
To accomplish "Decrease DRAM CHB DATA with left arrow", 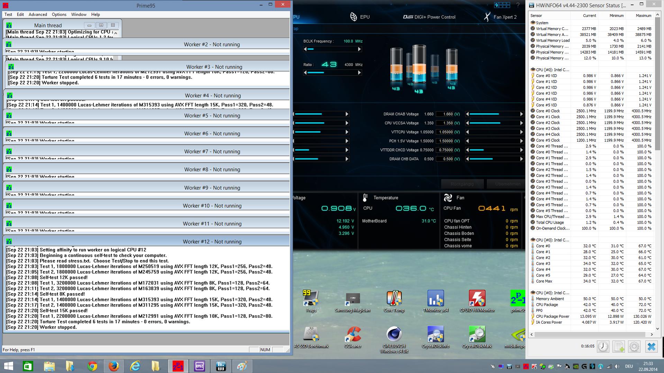I will pyautogui.click(x=467, y=159).
